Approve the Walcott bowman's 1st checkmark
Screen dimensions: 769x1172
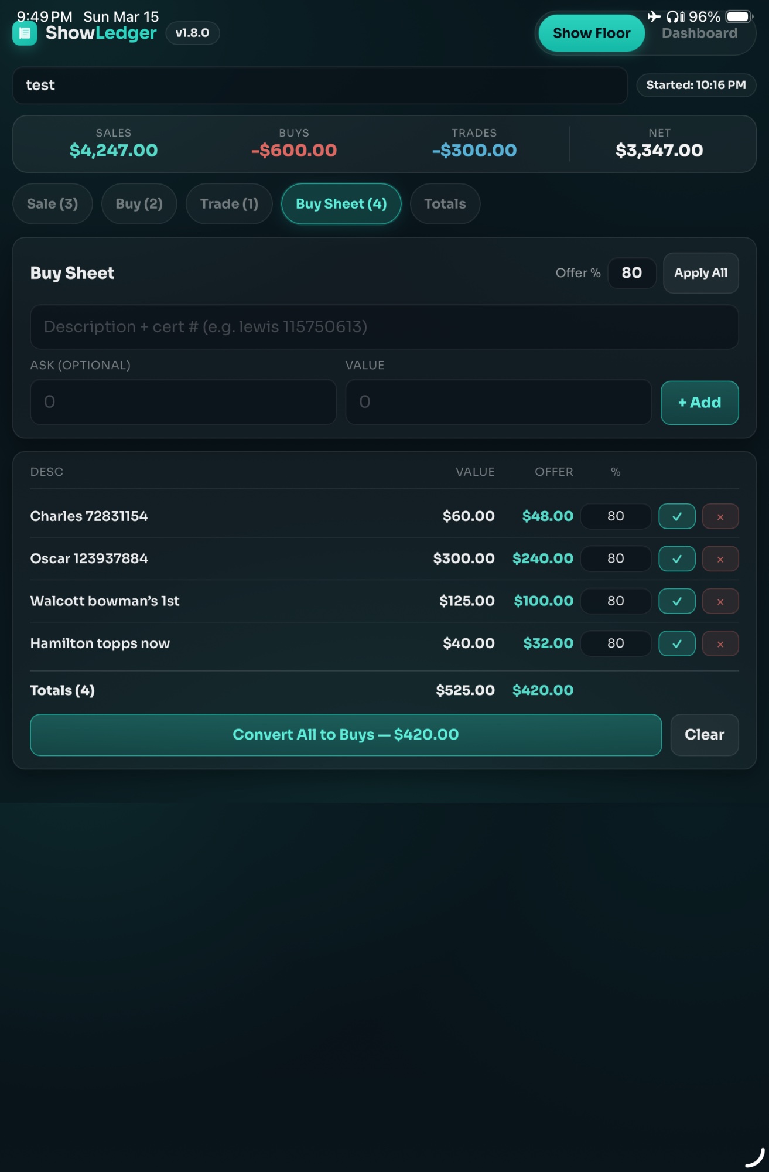(676, 601)
